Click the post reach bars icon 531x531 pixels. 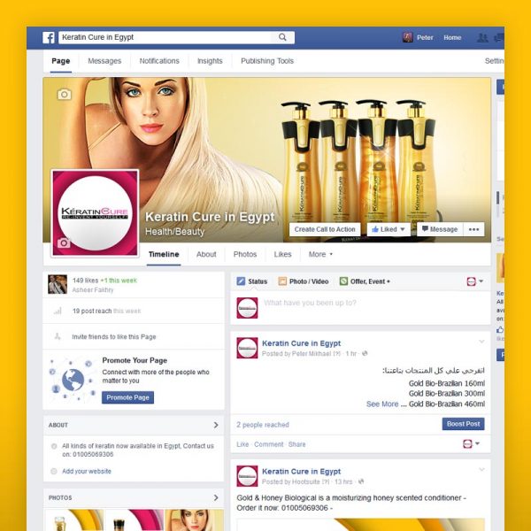coord(58,311)
